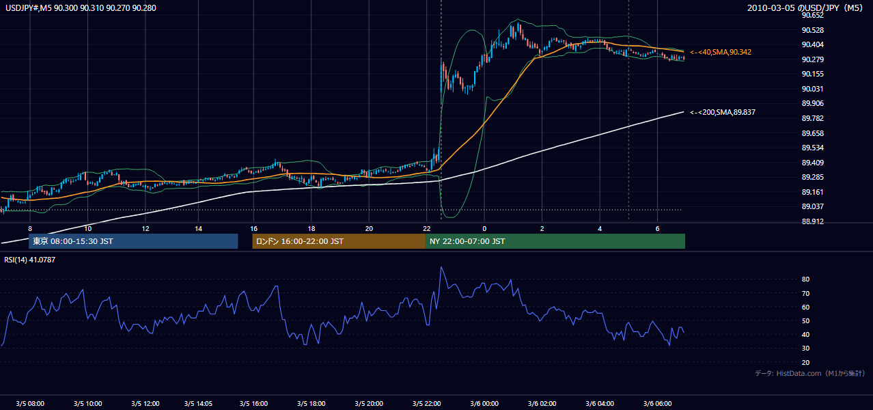
Task: Click the NY 22:00-07:00 JST session bar
Action: click(x=555, y=241)
